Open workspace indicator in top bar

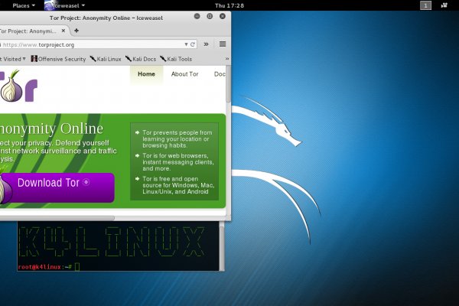point(426,5)
